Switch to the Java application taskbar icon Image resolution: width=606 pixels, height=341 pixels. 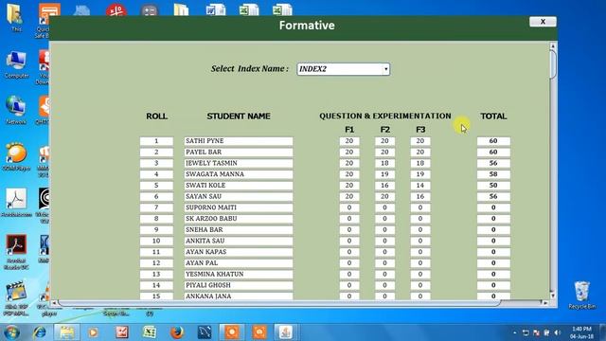click(x=286, y=332)
